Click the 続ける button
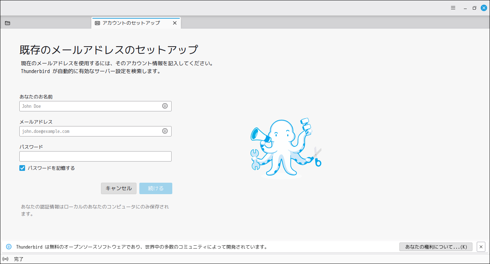 155,188
